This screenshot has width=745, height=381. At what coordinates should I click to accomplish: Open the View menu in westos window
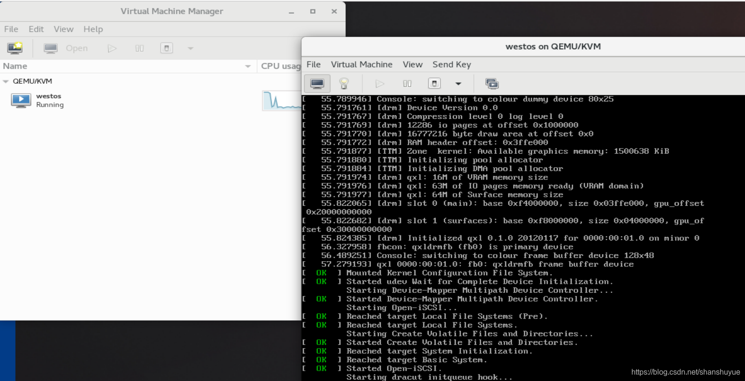point(413,64)
